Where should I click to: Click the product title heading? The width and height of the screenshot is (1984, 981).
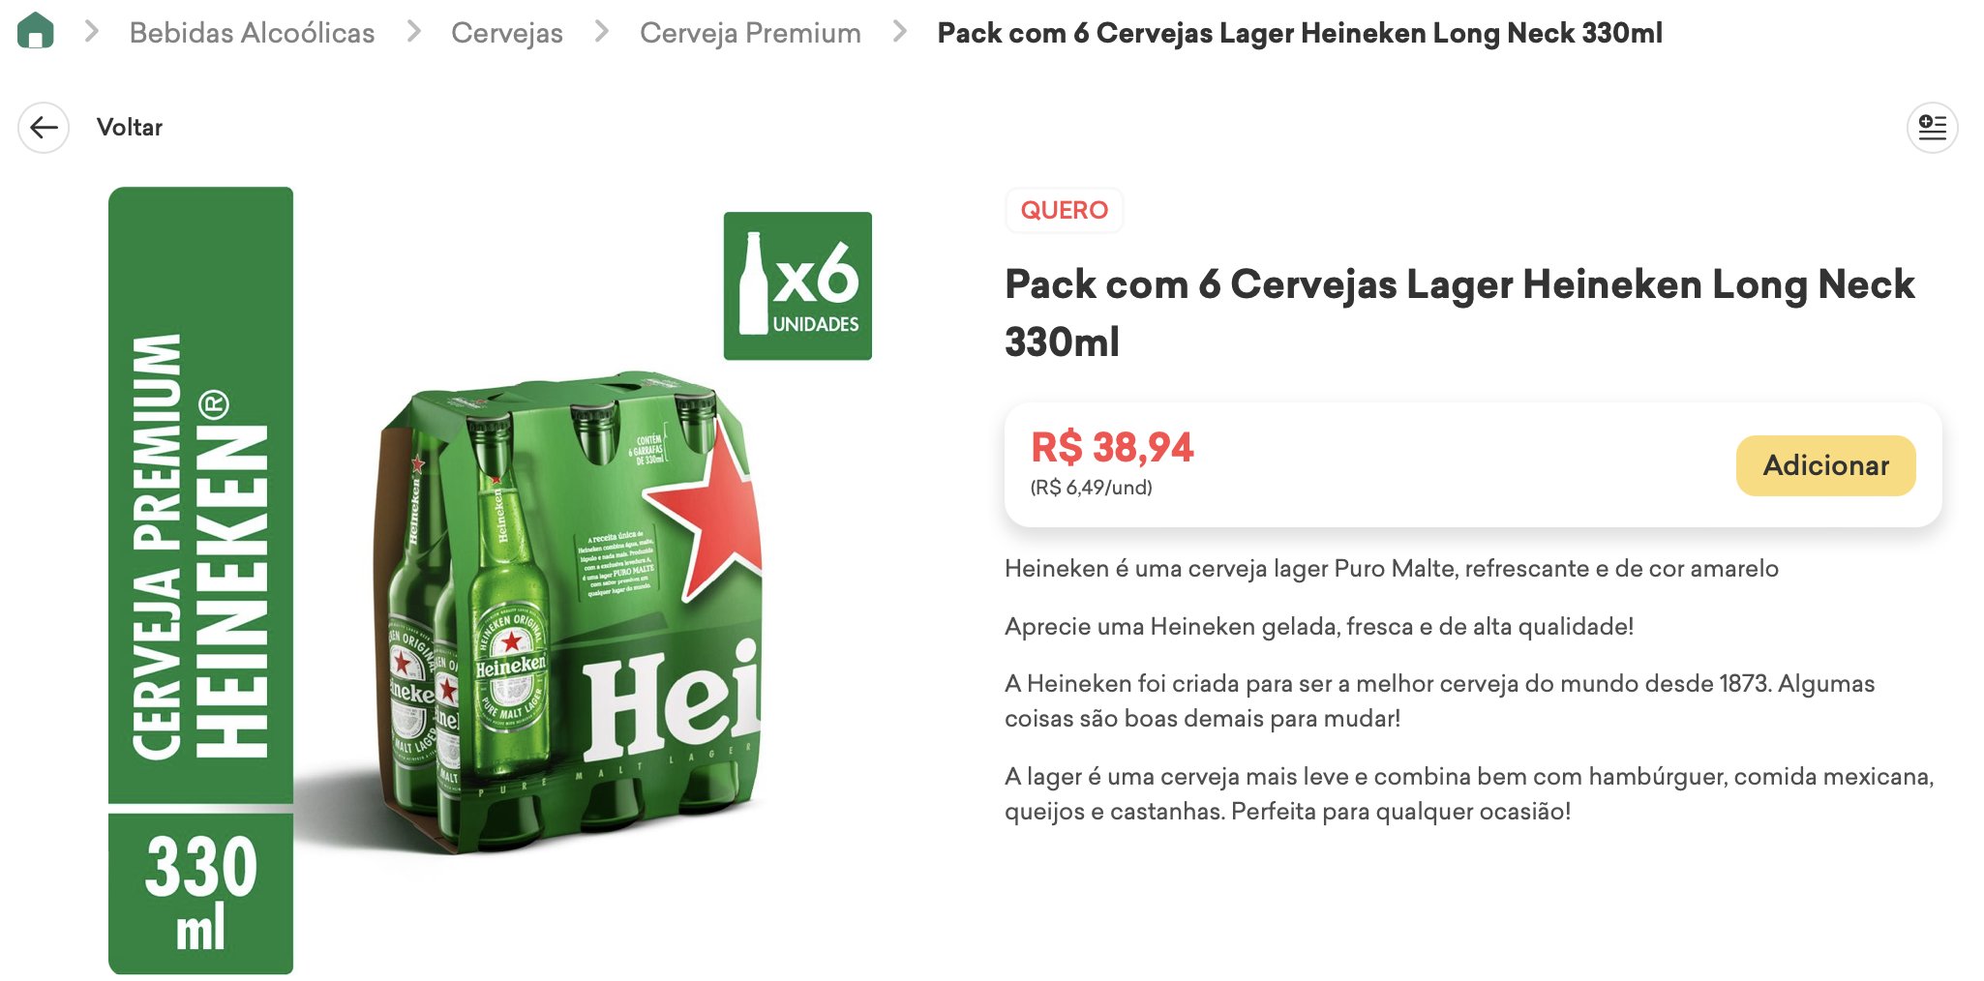pyautogui.click(x=1459, y=312)
